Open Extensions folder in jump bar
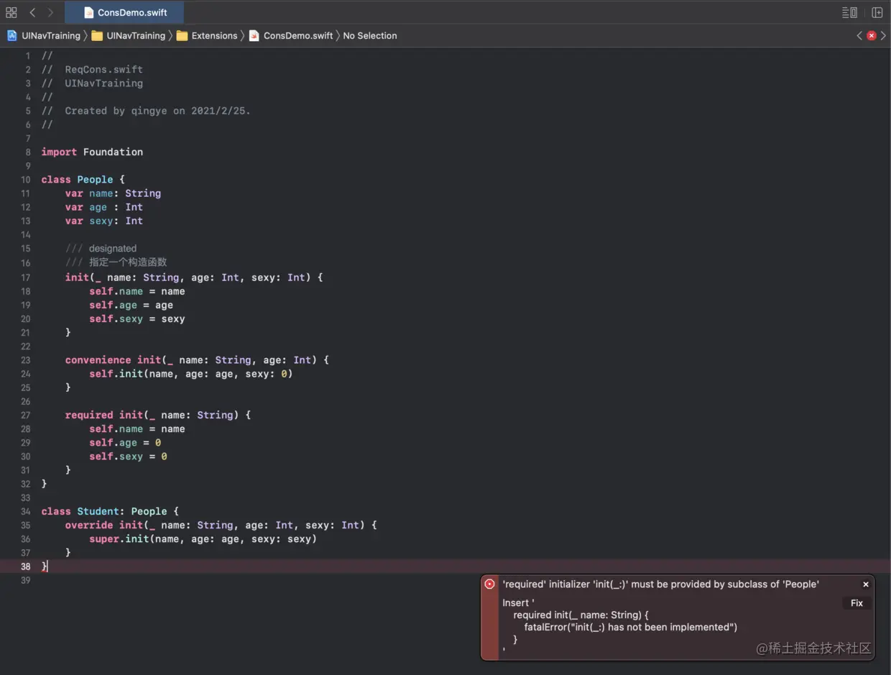Viewport: 891px width, 675px height. point(214,35)
